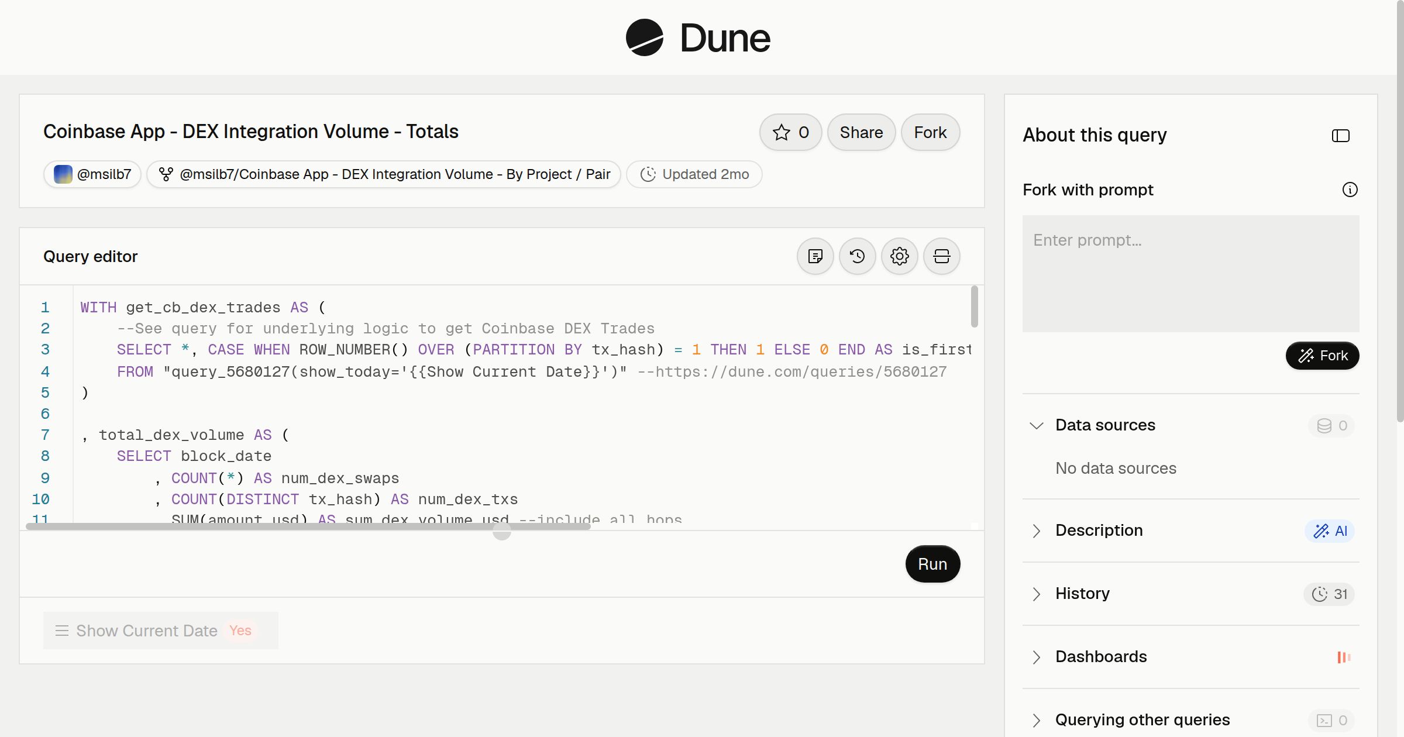Click the Fork button in the title bar
This screenshot has height=737, width=1404.
tap(930, 132)
